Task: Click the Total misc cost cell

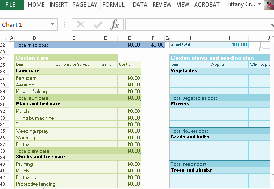Action: click(34, 45)
